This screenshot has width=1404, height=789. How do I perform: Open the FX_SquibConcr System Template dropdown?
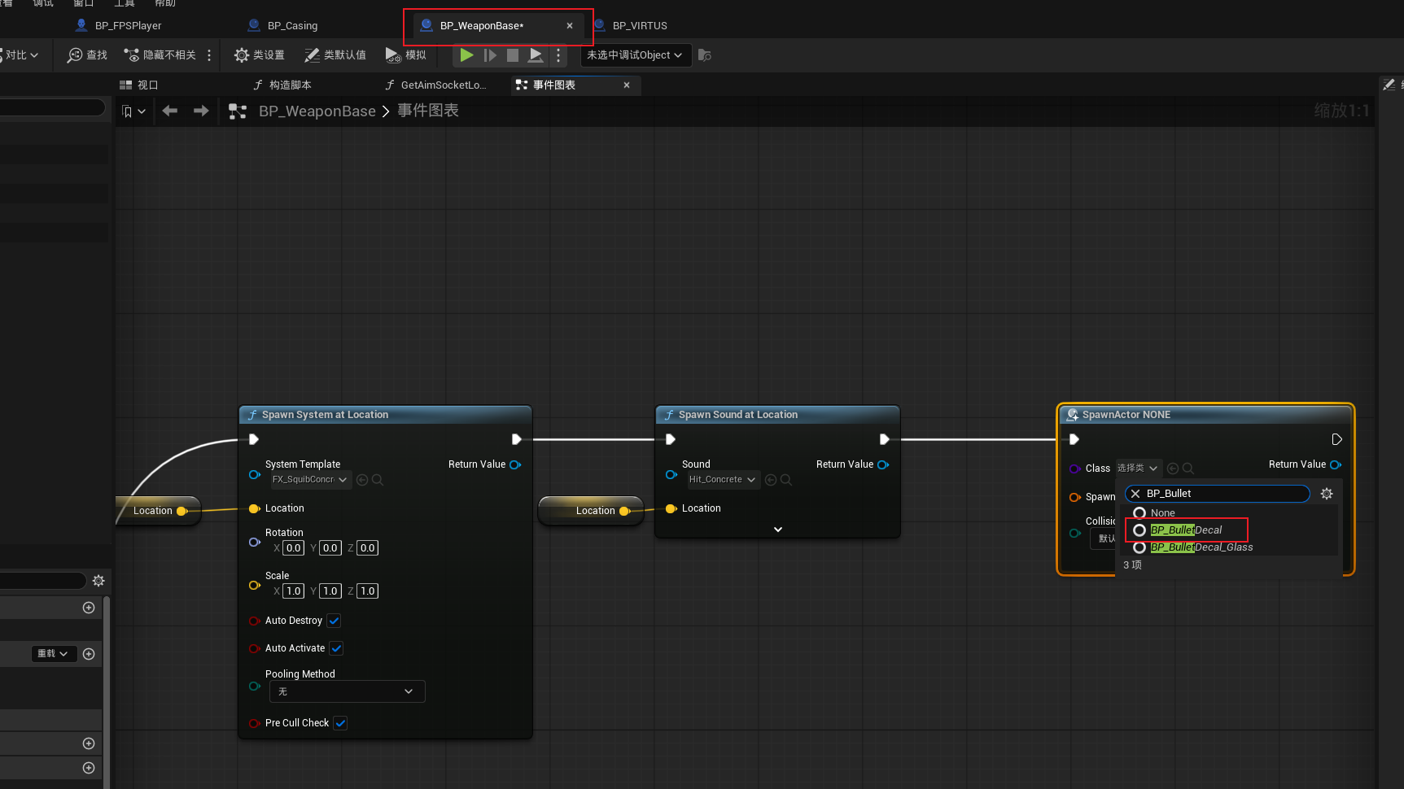click(311, 480)
